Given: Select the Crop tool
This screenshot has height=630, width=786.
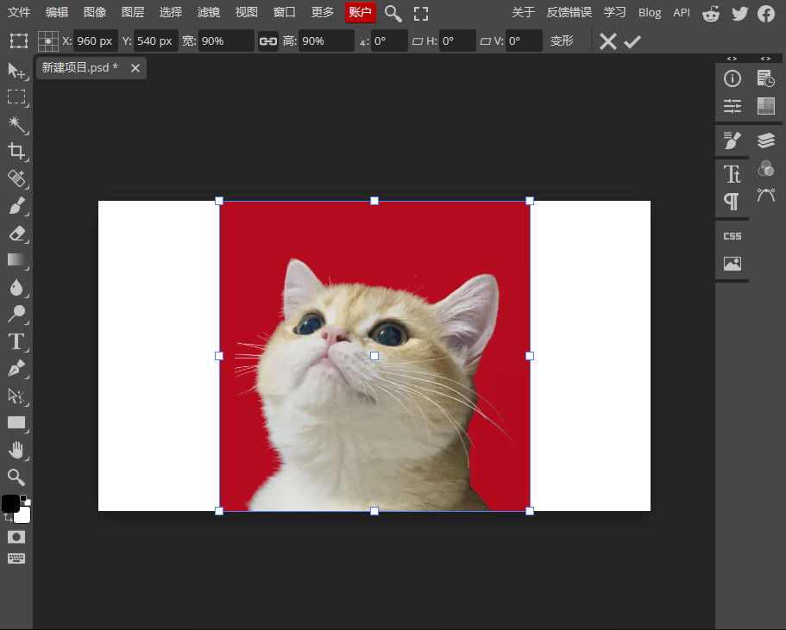Looking at the screenshot, I should [16, 152].
